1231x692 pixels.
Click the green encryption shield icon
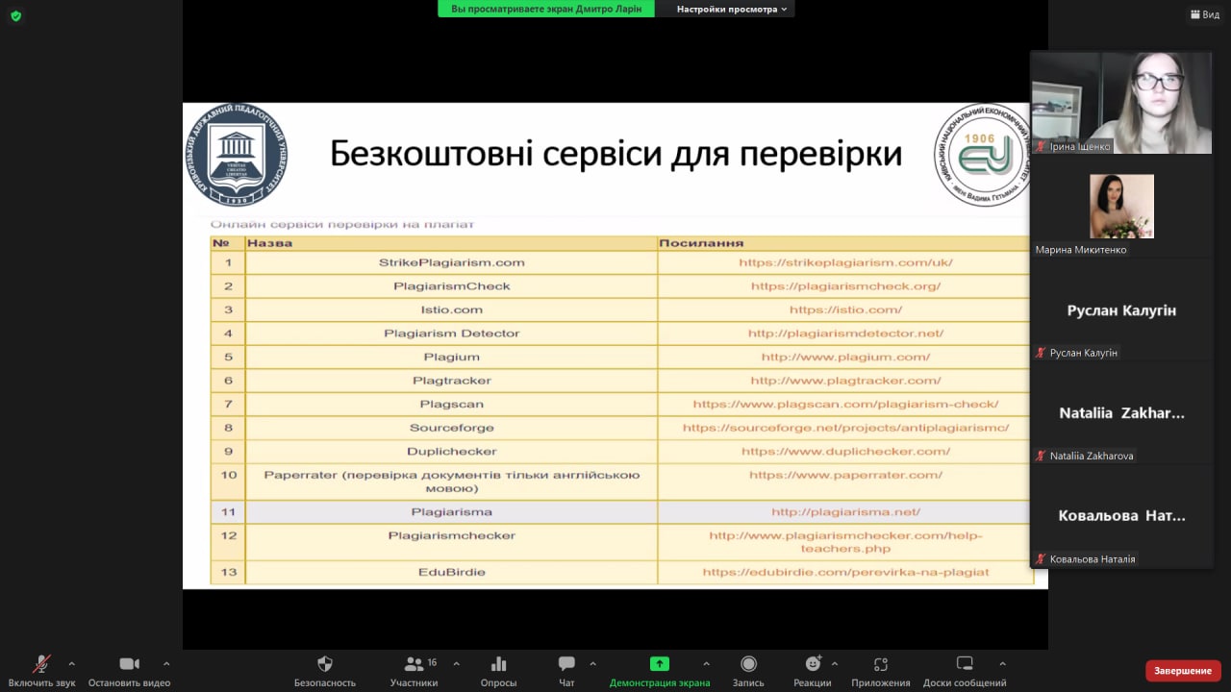pos(15,15)
